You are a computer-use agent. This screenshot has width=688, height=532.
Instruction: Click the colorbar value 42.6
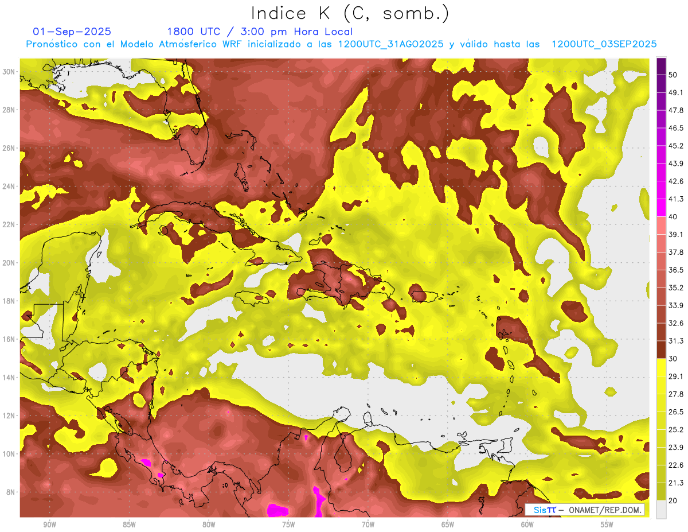pyautogui.click(x=676, y=181)
